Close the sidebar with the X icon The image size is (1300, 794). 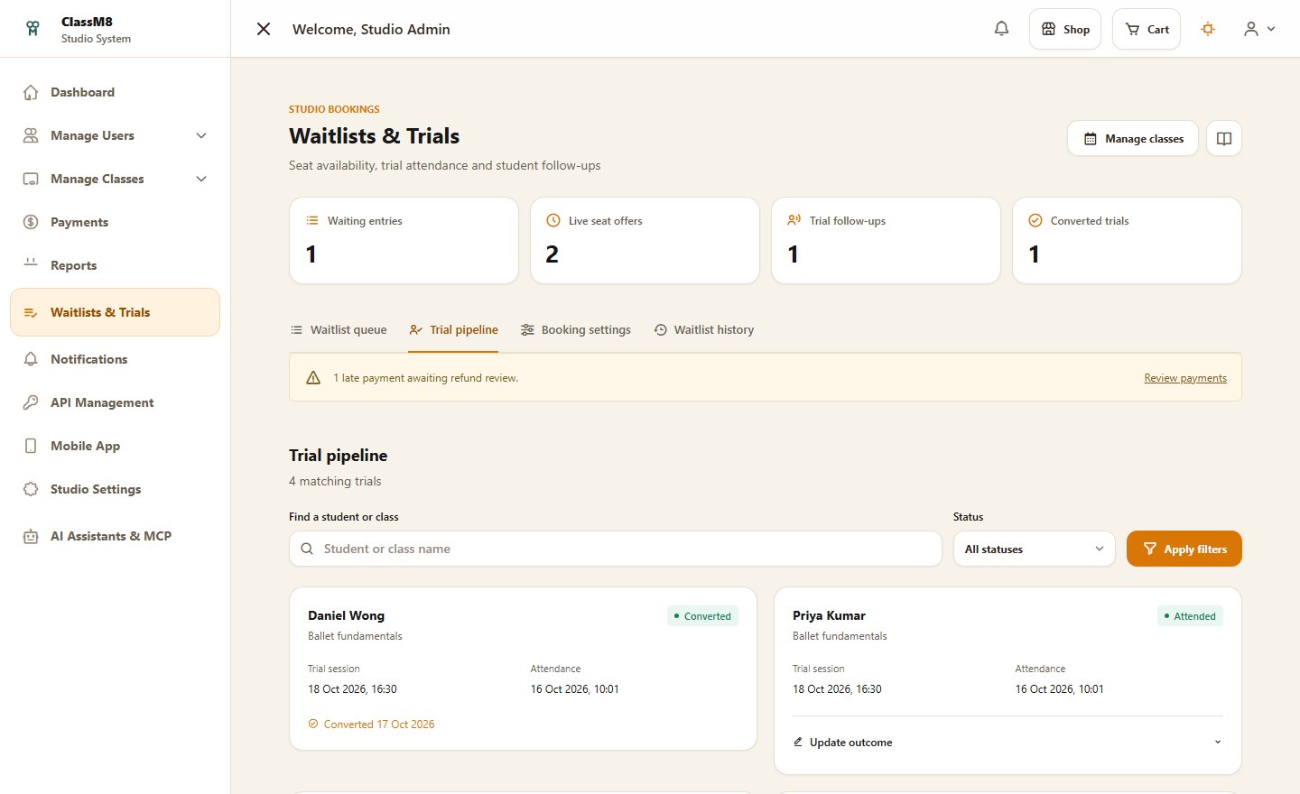tap(264, 29)
